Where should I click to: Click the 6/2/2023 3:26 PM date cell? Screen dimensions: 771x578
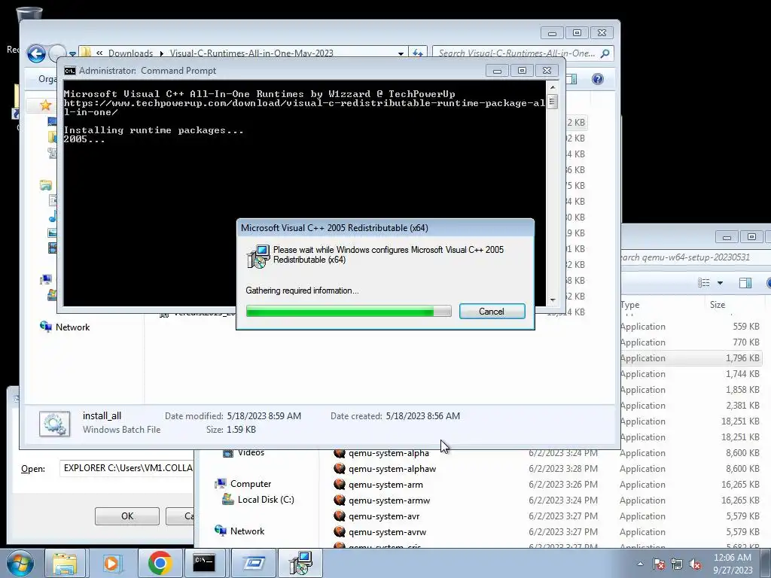point(563,485)
